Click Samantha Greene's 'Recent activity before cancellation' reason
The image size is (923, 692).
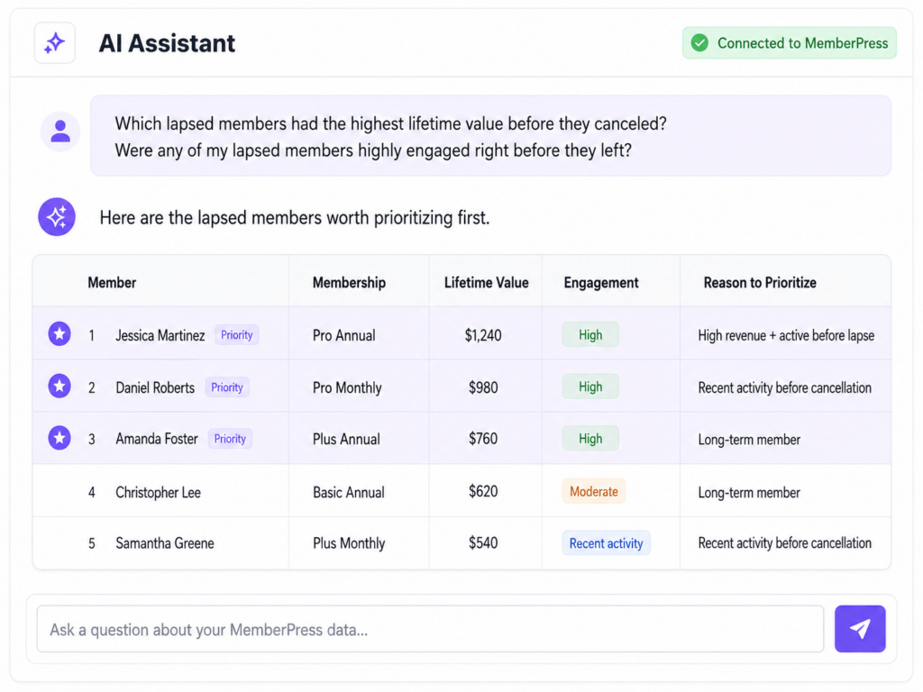785,543
